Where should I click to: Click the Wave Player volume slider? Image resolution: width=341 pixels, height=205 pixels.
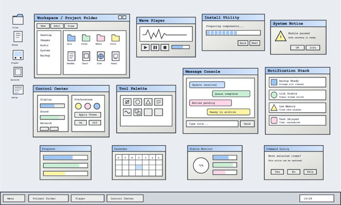click(x=181, y=47)
